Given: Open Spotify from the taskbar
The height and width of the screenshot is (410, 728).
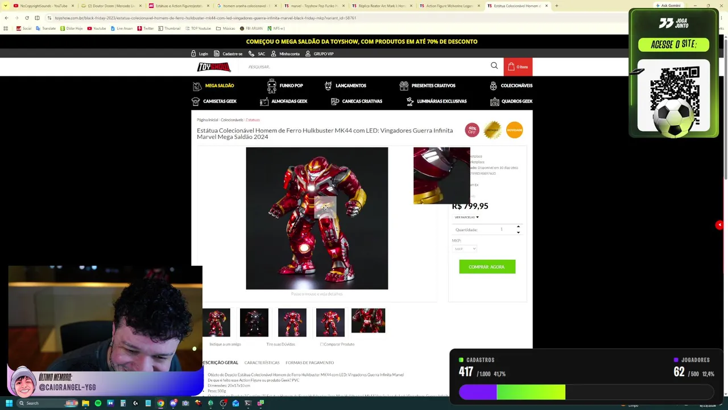Looking at the screenshot, I should coord(98,403).
